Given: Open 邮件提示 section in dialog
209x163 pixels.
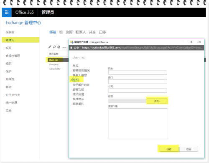Looking at the screenshot, I should pos(78,99).
